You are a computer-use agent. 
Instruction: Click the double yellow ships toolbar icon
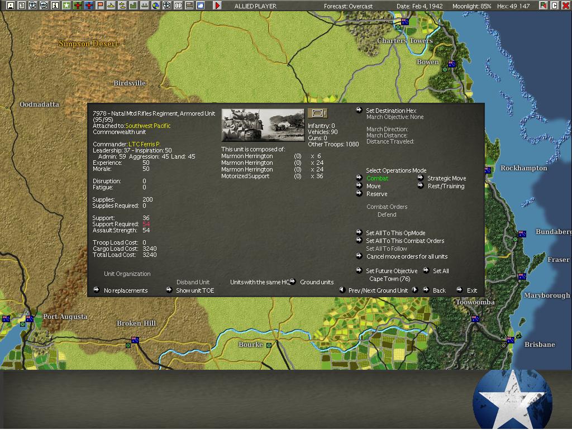pos(122,6)
